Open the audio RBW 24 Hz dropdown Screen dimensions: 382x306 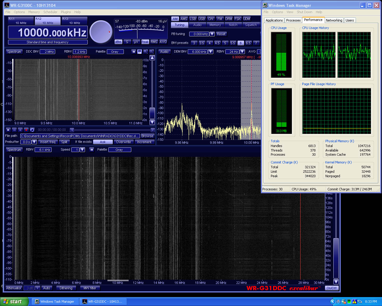tap(242, 52)
